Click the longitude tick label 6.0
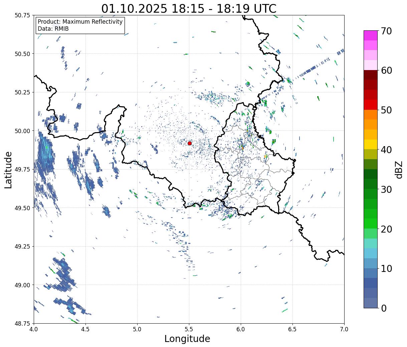Viewport: 407px width, 347px height. [241, 329]
